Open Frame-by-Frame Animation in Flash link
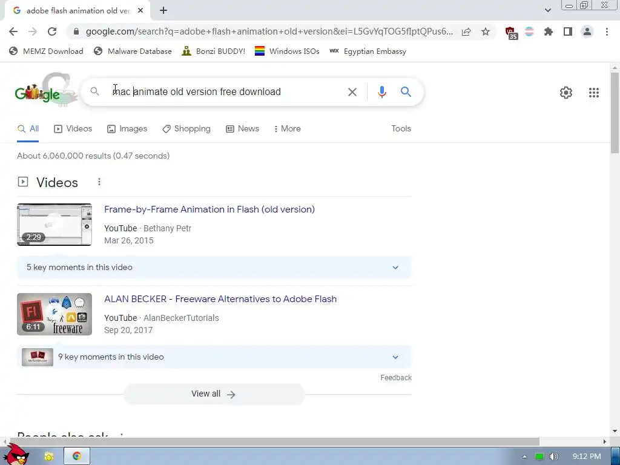This screenshot has width=620, height=465. [209, 209]
